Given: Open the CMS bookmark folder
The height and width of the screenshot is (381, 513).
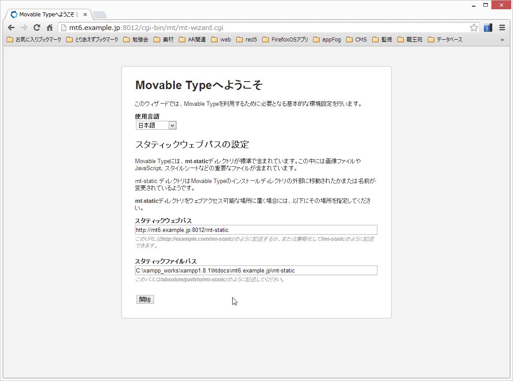Looking at the screenshot, I should click(357, 40).
